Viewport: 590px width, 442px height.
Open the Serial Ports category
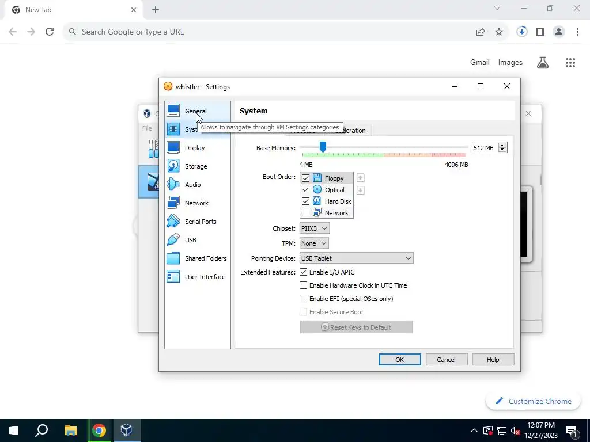pyautogui.click(x=197, y=222)
